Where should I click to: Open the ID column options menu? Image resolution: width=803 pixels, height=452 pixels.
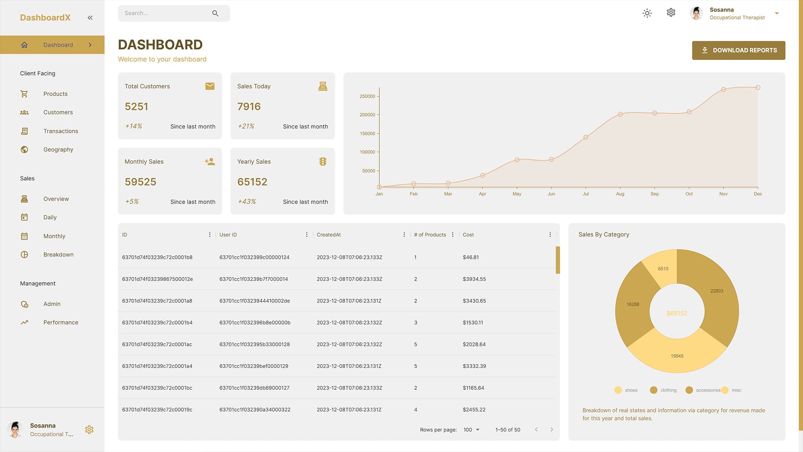pyautogui.click(x=210, y=234)
